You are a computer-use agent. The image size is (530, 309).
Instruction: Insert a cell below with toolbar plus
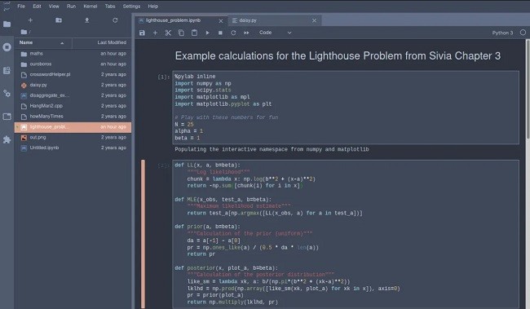click(155, 33)
